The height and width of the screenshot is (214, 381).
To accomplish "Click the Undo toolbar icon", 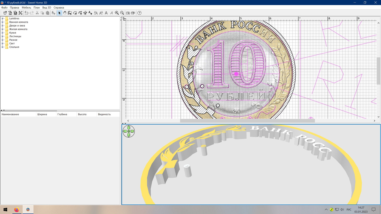I will [26, 13].
